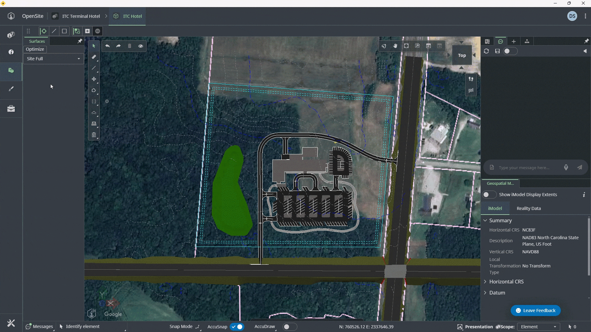The image size is (591, 332).
Task: Switch to the iModel tab
Action: click(495, 208)
